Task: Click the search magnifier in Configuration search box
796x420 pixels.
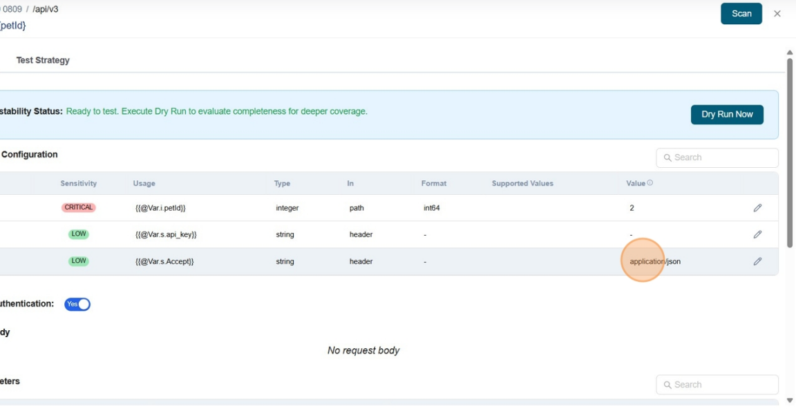Action: 667,157
